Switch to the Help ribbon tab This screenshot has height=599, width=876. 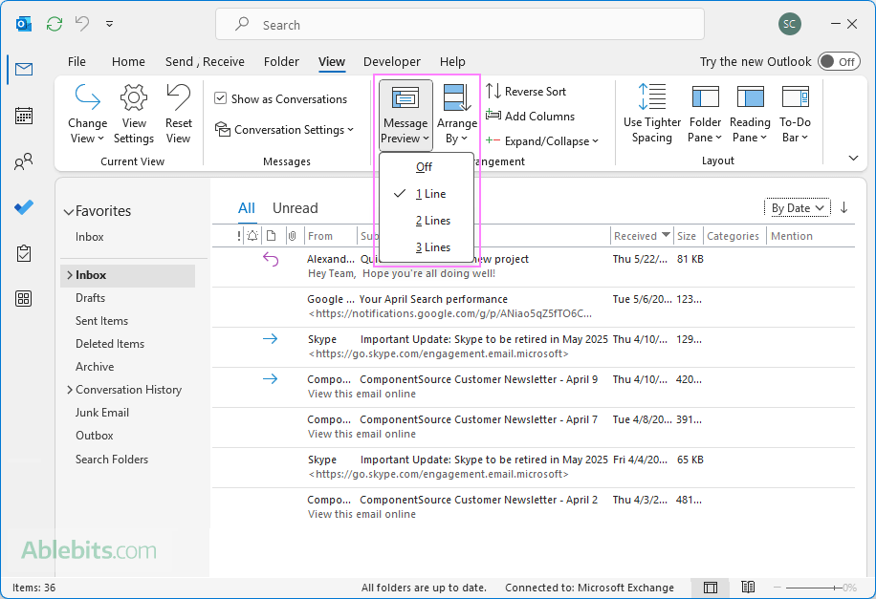click(x=452, y=61)
